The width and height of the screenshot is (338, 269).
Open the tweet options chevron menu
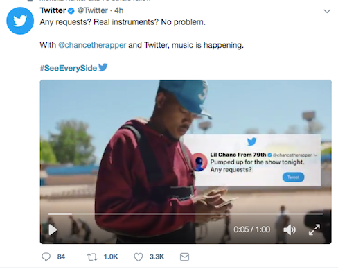(x=327, y=11)
